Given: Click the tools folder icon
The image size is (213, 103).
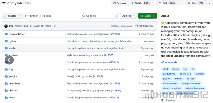Looking at the screenshot, I should pyautogui.click(x=6, y=98).
